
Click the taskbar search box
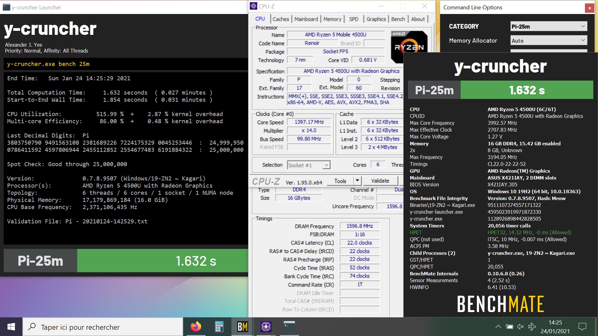[103, 327]
